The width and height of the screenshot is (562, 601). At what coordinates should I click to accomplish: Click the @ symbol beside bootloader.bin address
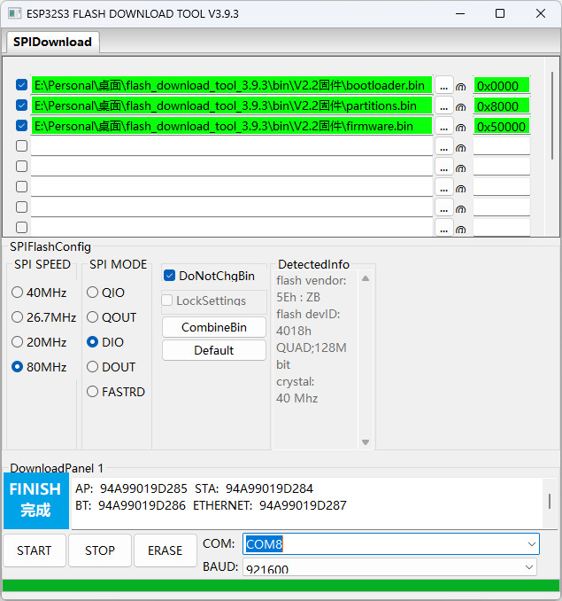point(460,87)
